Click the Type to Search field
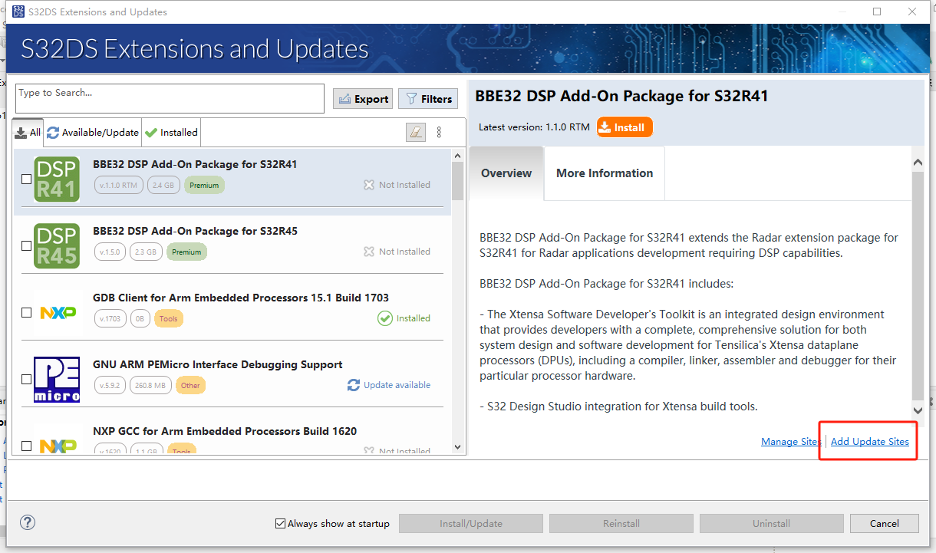This screenshot has height=553, width=936. pyautogui.click(x=170, y=98)
